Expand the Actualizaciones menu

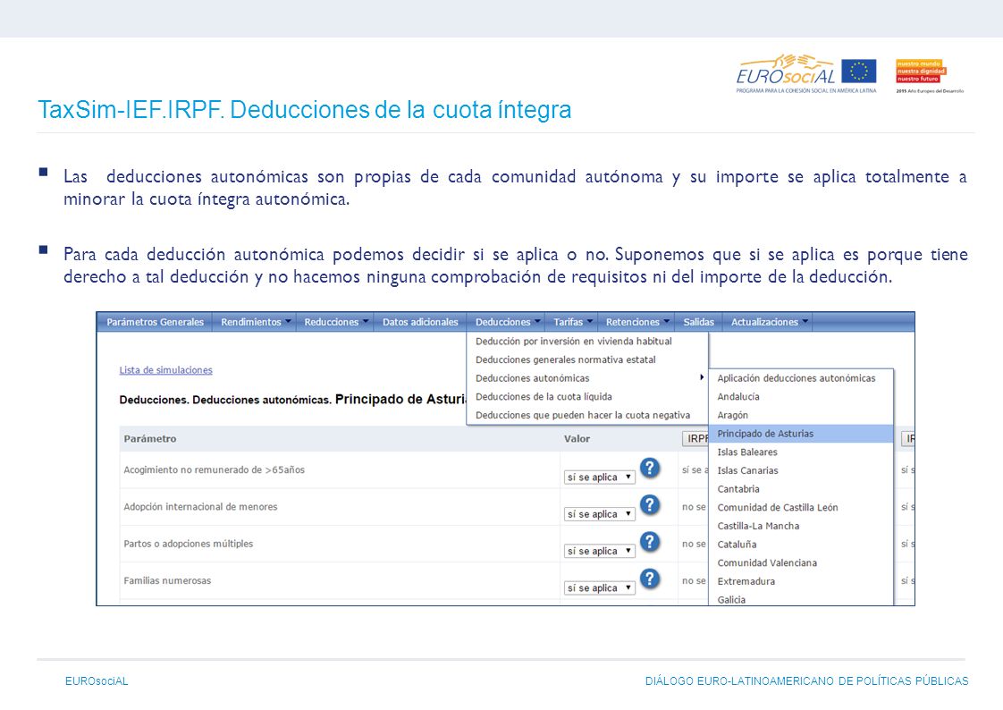coord(768,322)
